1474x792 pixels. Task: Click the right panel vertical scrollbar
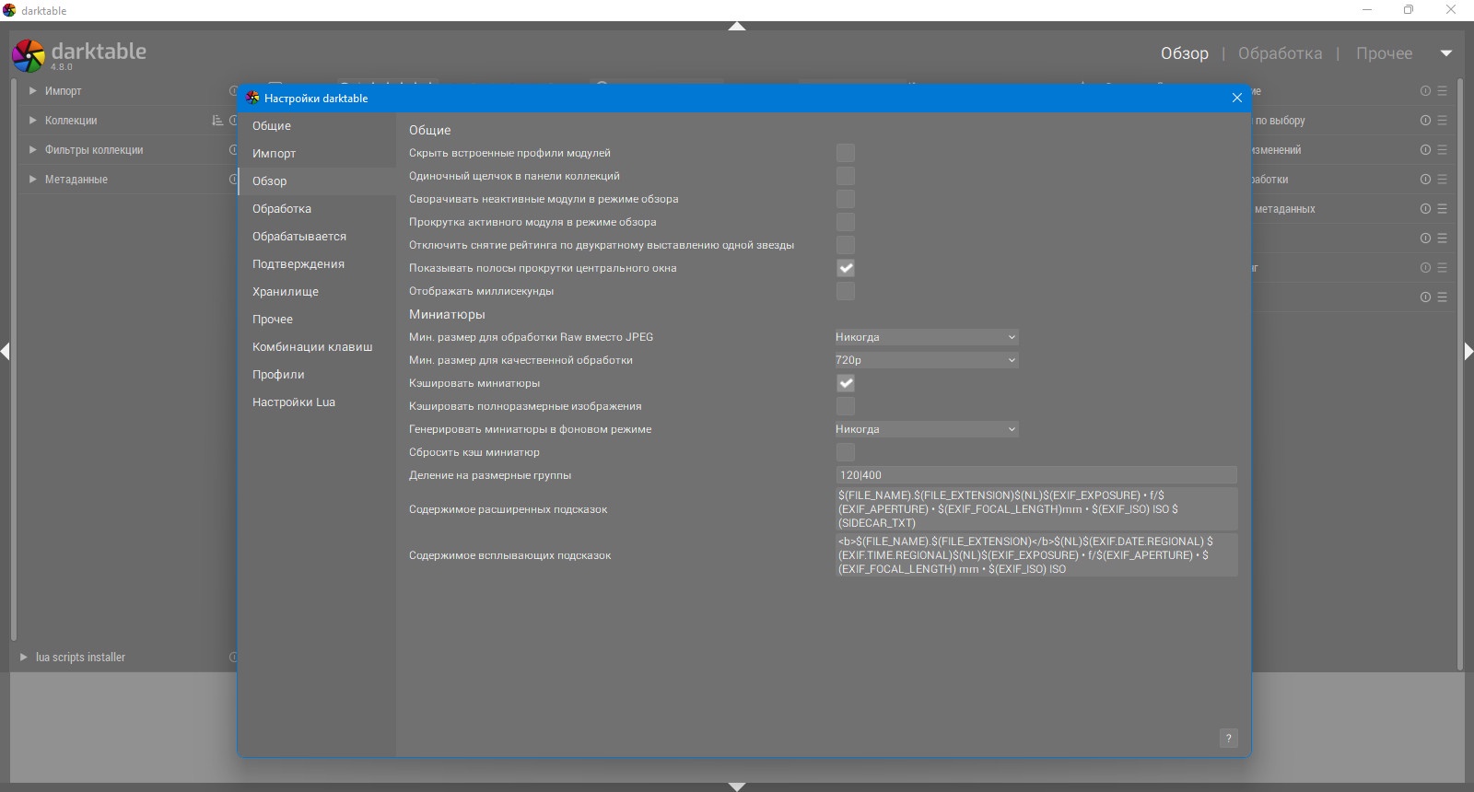click(1460, 373)
